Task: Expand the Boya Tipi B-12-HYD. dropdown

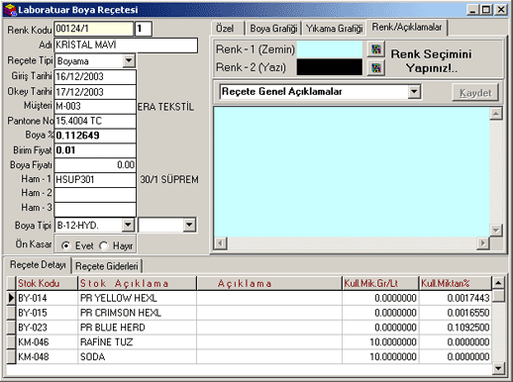Action: click(128, 225)
